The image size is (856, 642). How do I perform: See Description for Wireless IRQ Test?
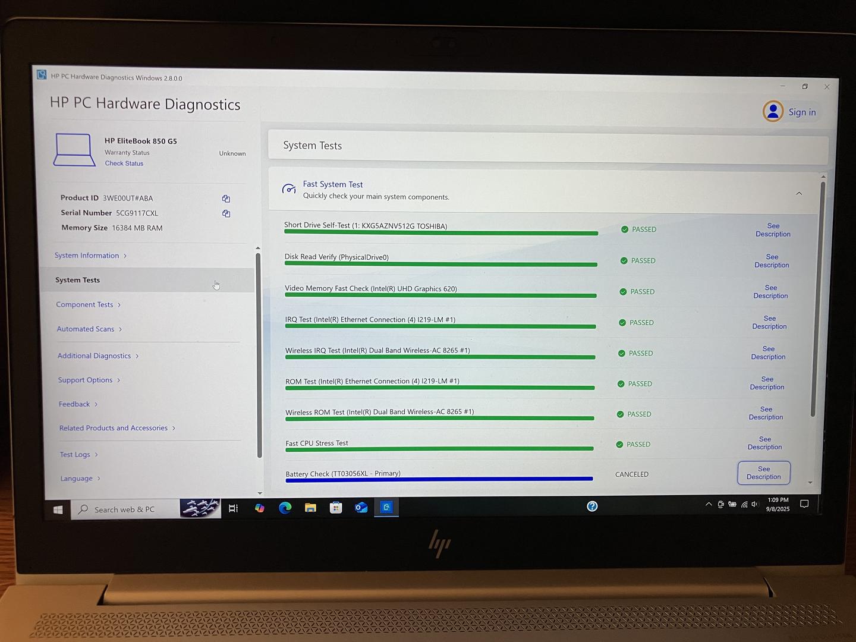768,353
